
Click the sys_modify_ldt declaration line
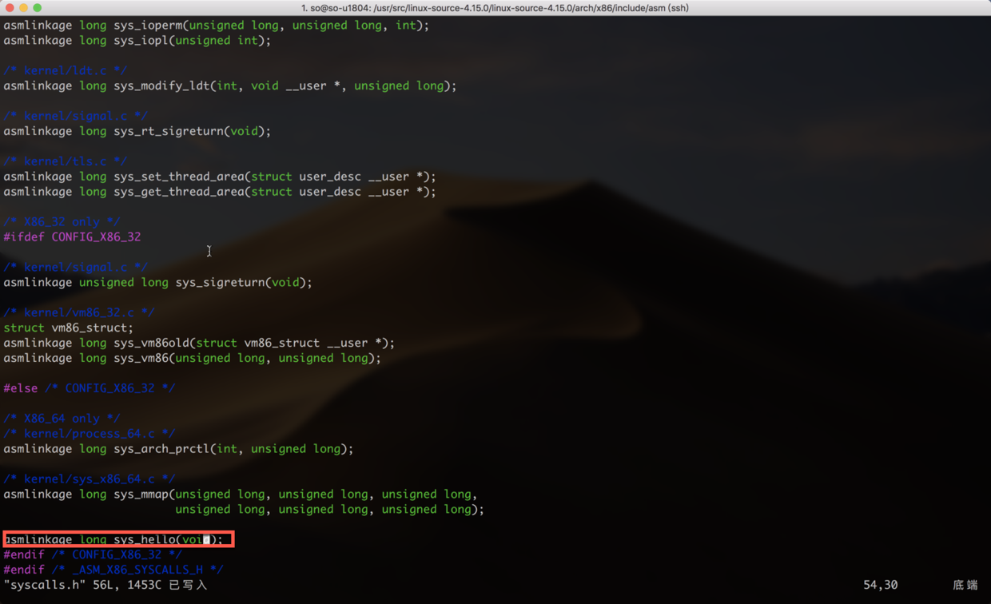pos(230,86)
